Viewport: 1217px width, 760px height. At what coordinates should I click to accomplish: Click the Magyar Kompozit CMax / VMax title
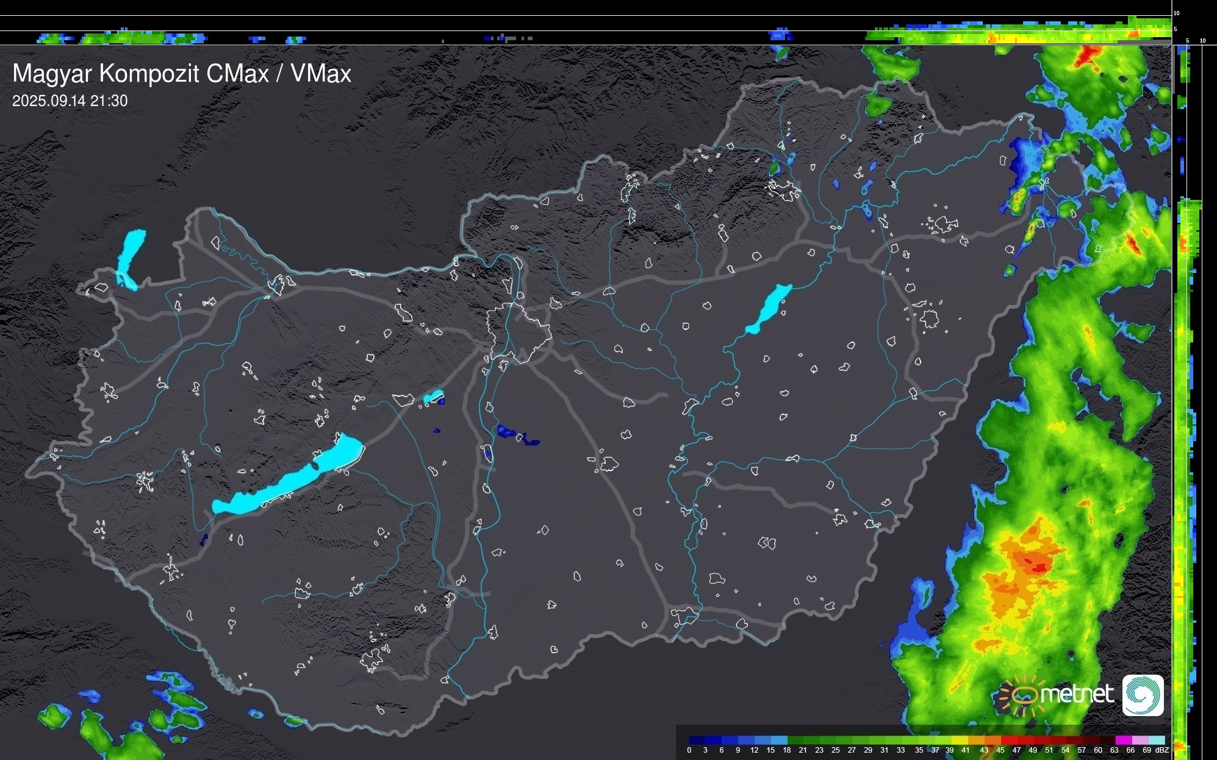coord(182,74)
